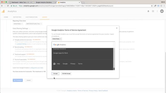Screen dimensions: 166x93
Task: Close the Dashboard Maha Tuts tab
Action: click(x=31, y=2)
